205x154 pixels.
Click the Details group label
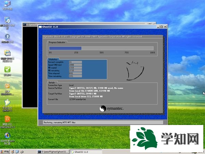(x=52, y=83)
